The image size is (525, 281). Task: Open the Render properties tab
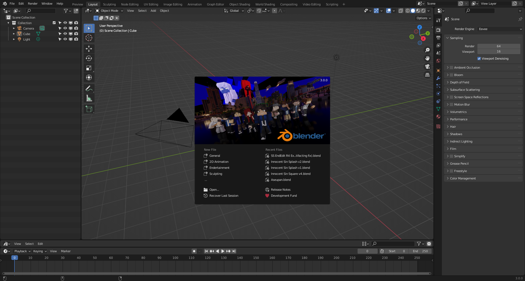pos(438,30)
